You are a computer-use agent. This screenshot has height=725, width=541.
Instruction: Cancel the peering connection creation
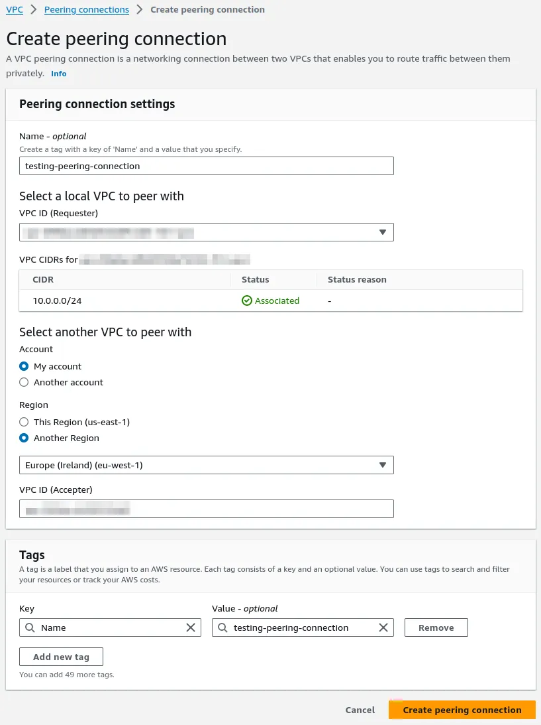(x=360, y=710)
